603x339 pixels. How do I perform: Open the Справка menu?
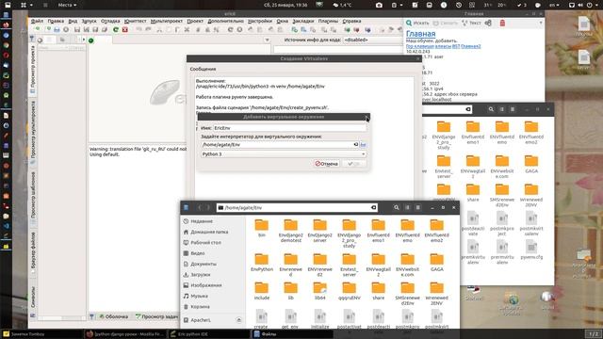coord(351,21)
